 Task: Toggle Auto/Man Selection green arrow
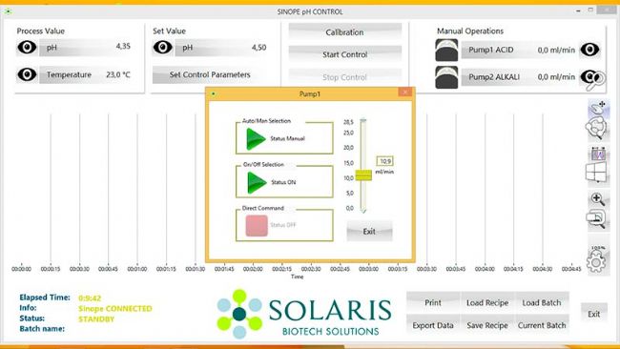(x=256, y=138)
